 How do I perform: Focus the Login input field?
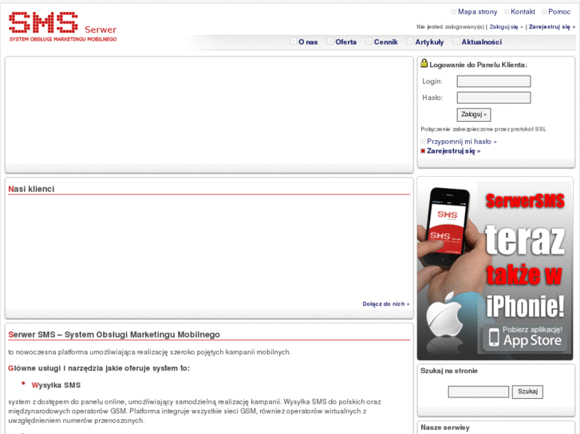(x=494, y=81)
